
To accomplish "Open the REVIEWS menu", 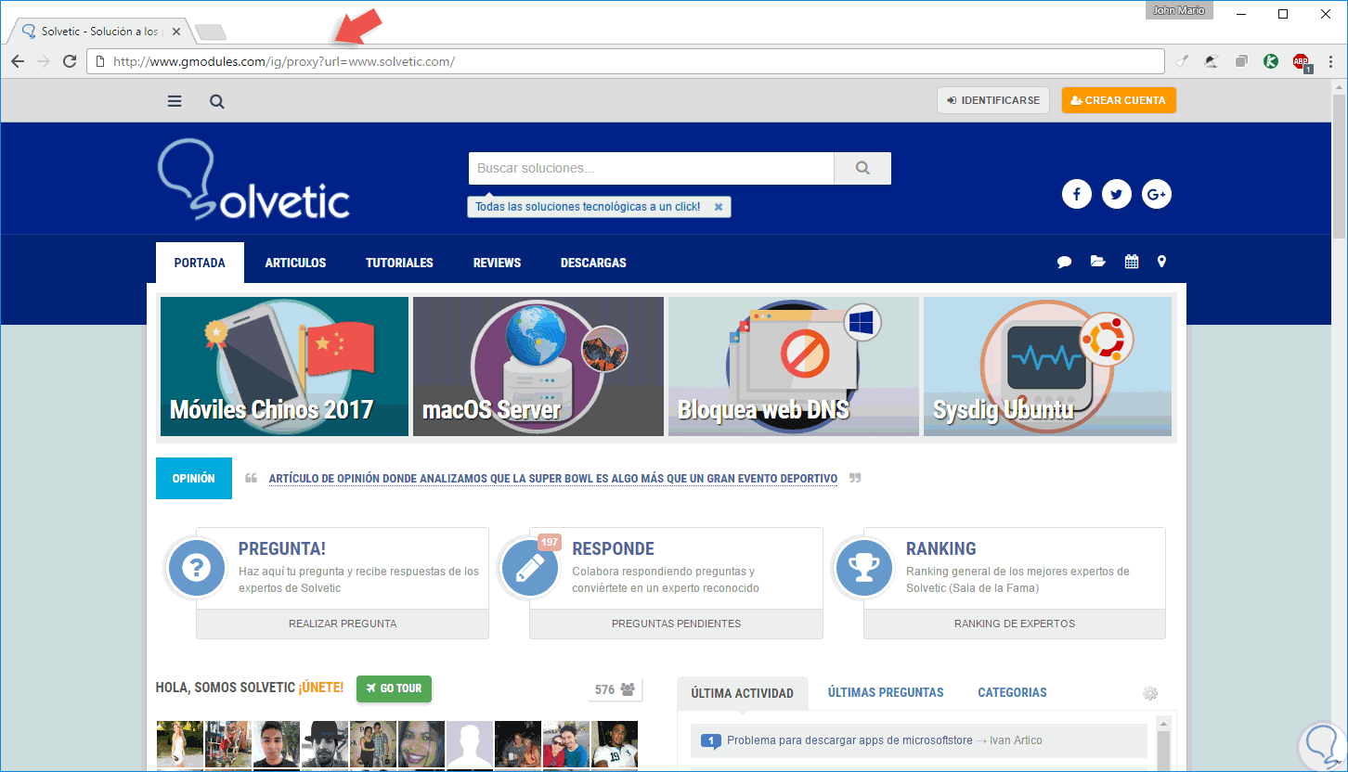I will click(497, 263).
